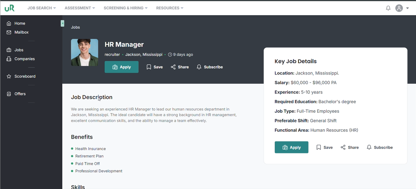Save the job using header bookmark
The width and height of the screenshot is (416, 189).
pos(154,67)
